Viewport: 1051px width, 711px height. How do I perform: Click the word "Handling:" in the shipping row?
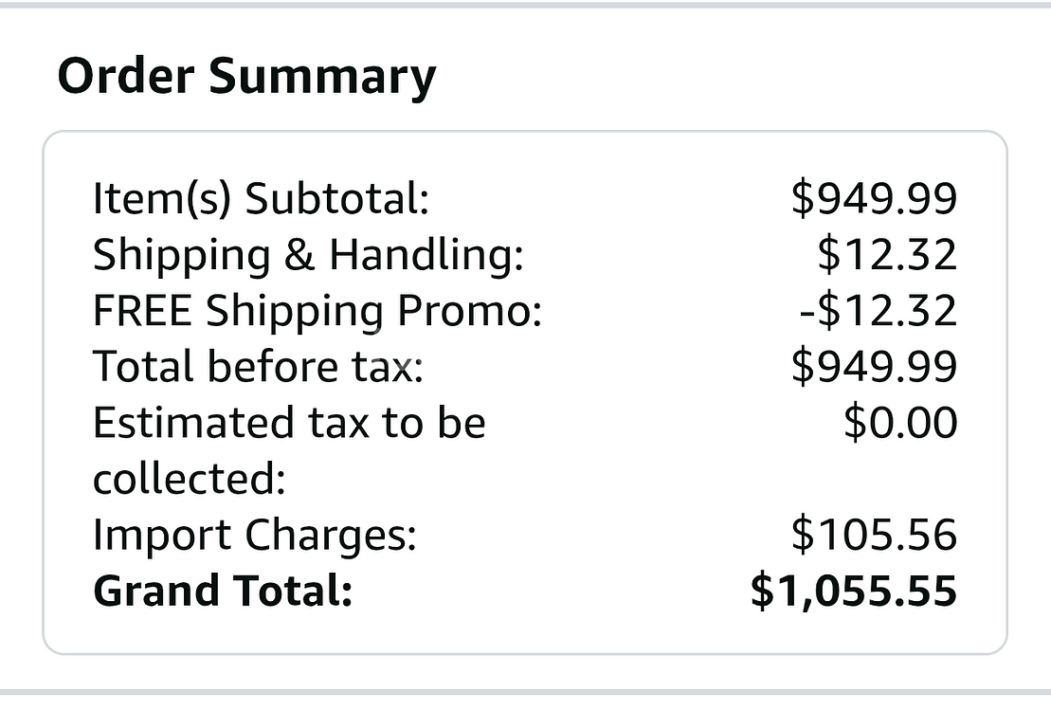point(426,255)
